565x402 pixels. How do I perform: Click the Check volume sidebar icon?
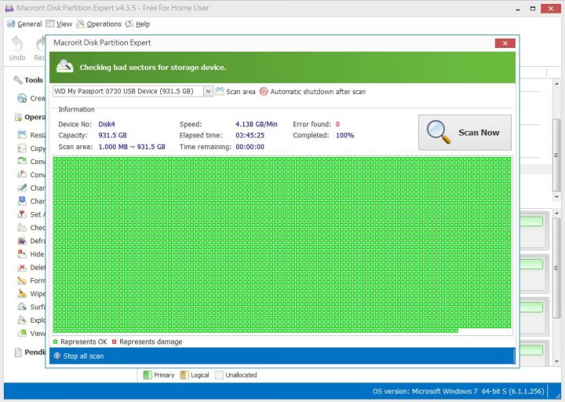[x=22, y=228]
